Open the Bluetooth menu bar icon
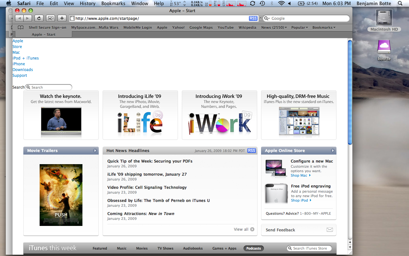The height and width of the screenshot is (256, 409). point(272,4)
